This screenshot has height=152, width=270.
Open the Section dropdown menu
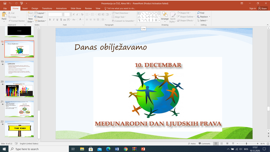pyautogui.click(x=42, y=21)
